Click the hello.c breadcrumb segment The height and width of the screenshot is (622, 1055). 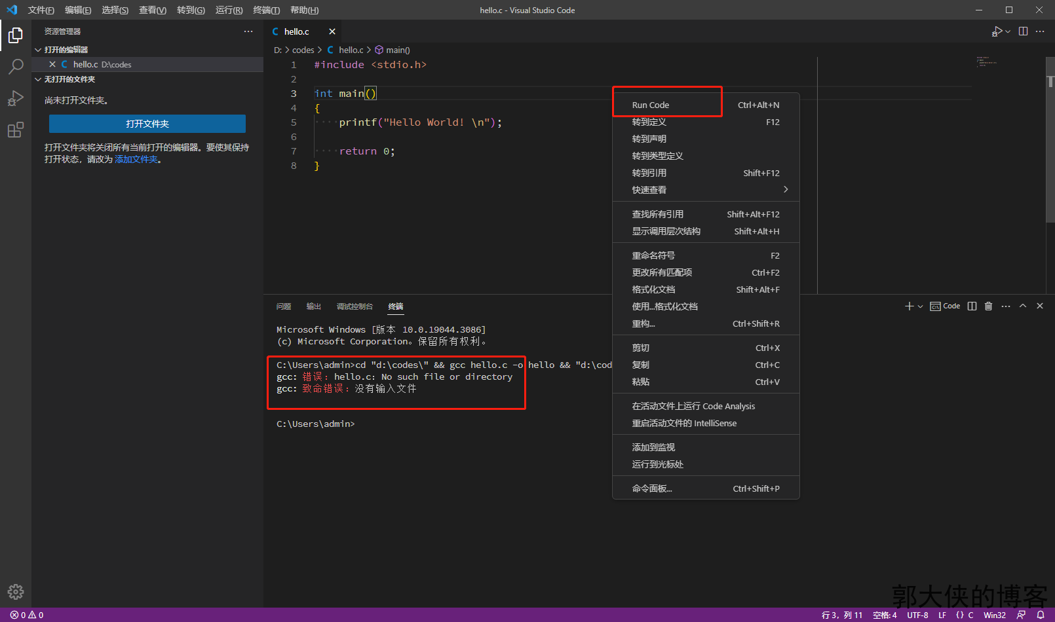(x=345, y=50)
